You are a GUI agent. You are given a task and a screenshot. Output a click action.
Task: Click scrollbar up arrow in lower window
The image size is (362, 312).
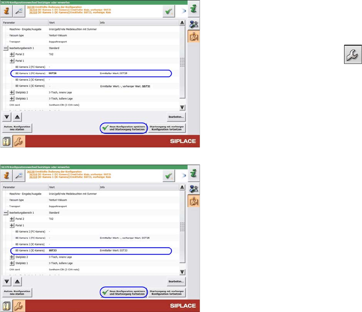[x=182, y=187]
